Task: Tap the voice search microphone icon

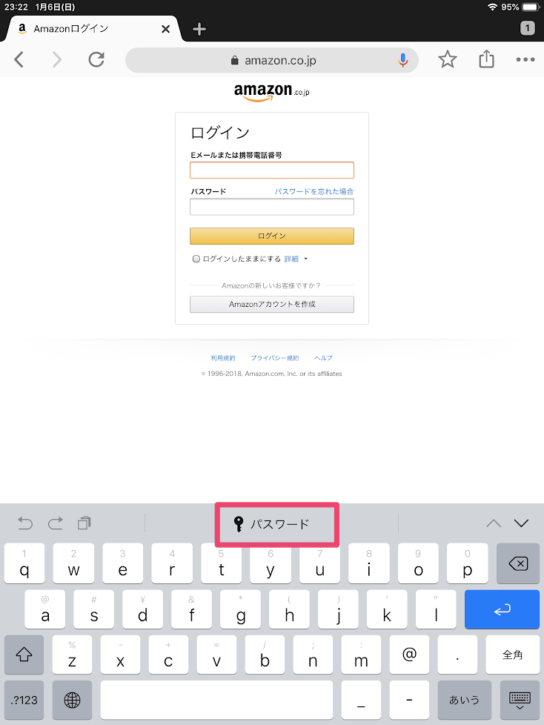Action: point(402,60)
